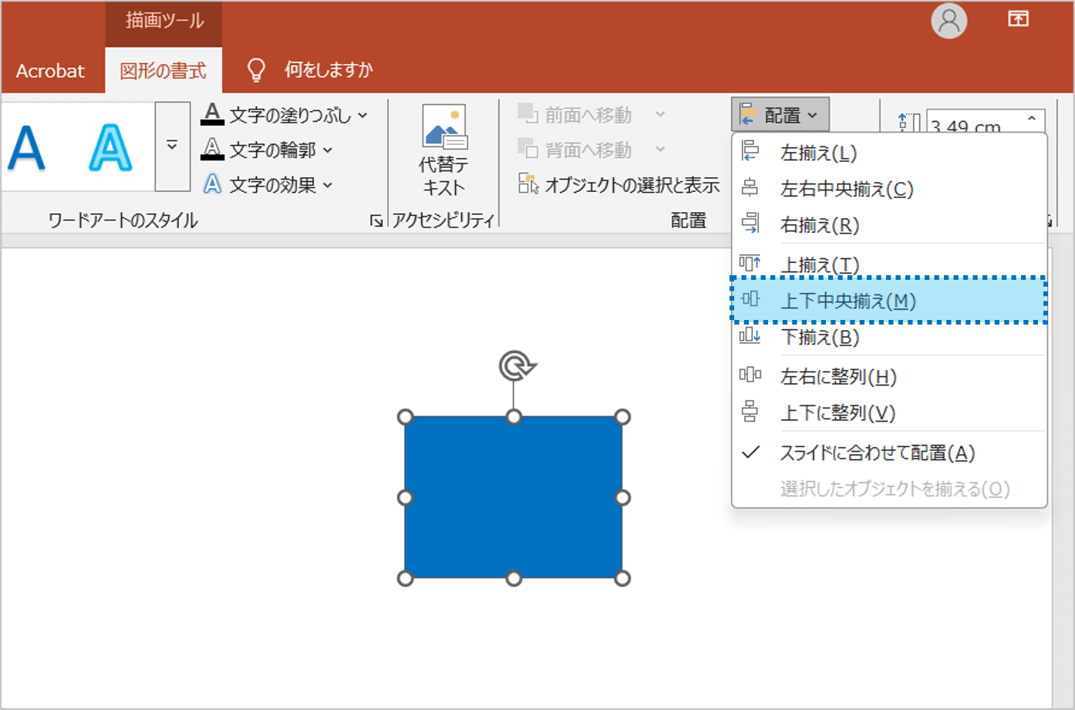1075x710 pixels.
Task: Click the rectangle's top-left corner handle
Action: (405, 417)
